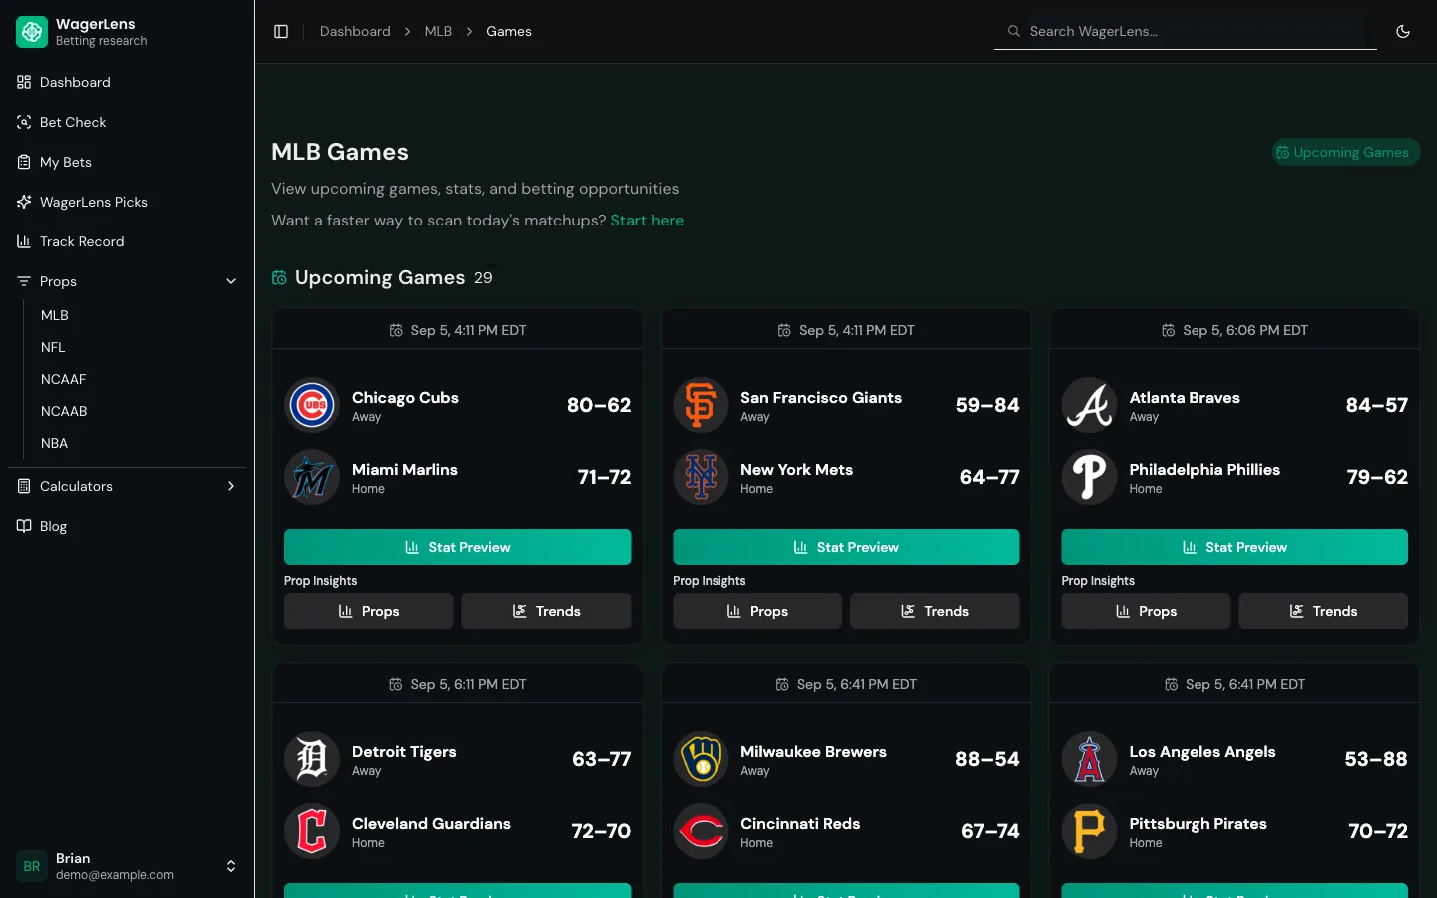The image size is (1437, 898).
Task: Click the Milwaukee Brewers logo
Action: point(701,759)
